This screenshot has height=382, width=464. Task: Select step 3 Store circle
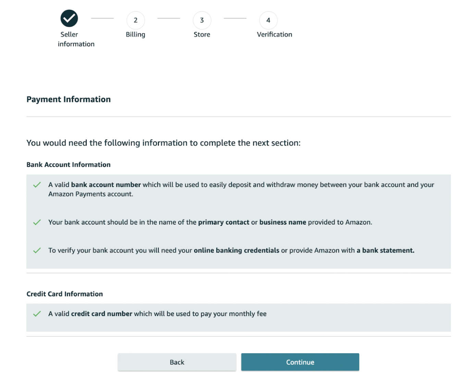202,20
